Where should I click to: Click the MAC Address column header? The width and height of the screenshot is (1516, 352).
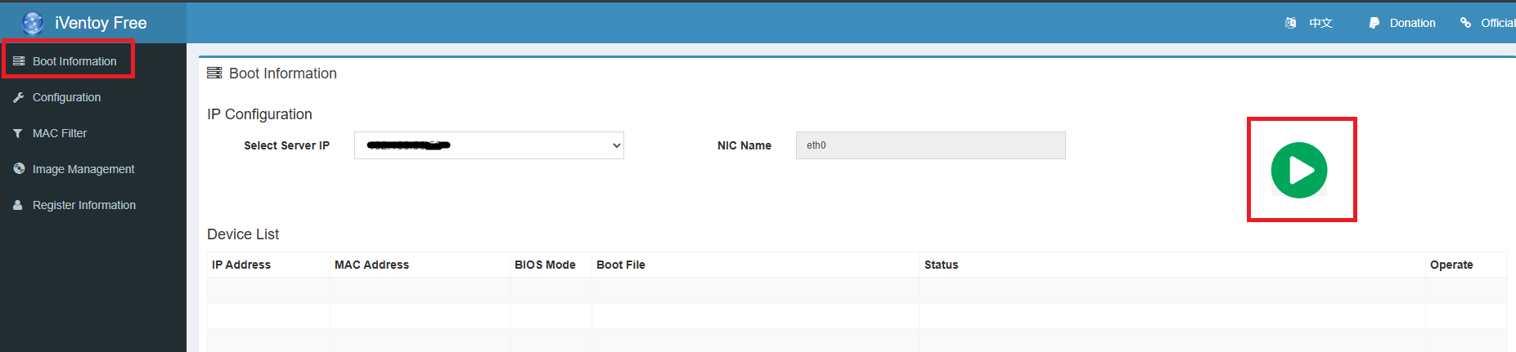point(371,265)
